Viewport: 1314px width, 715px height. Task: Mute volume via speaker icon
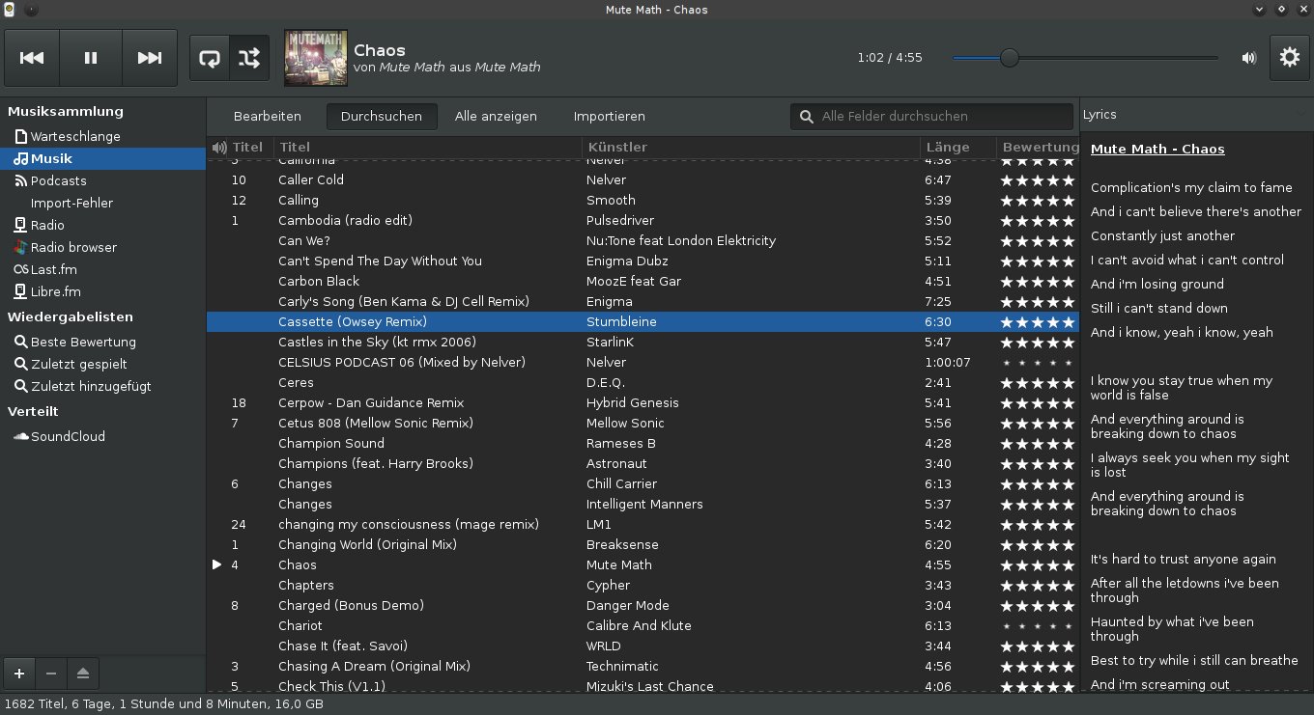(1249, 58)
